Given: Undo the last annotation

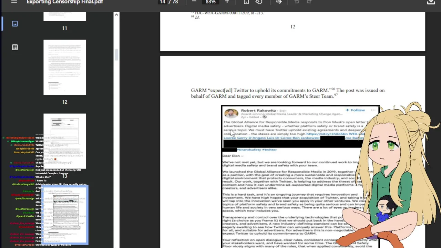Looking at the screenshot, I should pos(297,2).
